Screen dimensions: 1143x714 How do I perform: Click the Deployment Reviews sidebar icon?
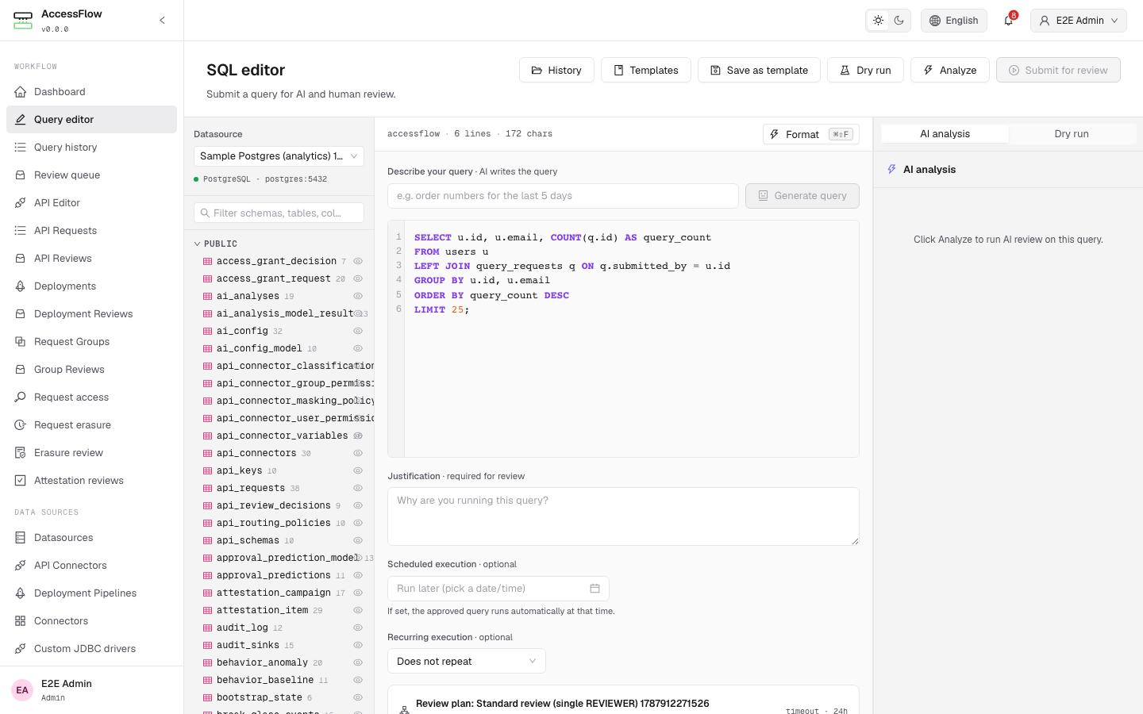21,314
